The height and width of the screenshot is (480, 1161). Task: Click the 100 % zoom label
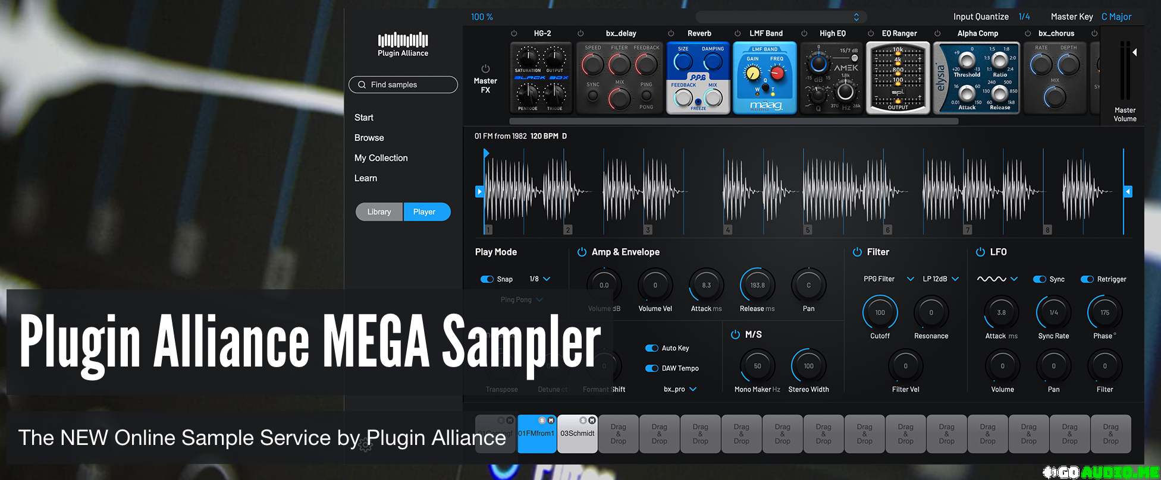(x=482, y=17)
